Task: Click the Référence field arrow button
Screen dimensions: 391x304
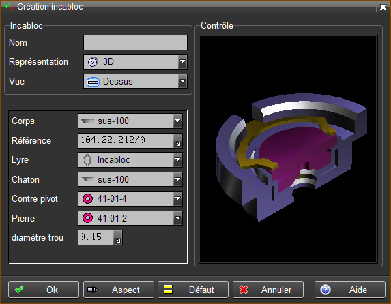Action: 178,141
